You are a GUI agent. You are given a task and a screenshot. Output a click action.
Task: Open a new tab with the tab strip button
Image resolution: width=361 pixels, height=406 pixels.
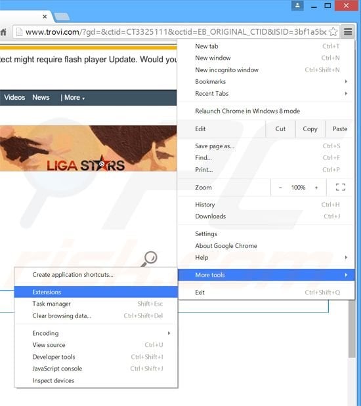pos(62,16)
